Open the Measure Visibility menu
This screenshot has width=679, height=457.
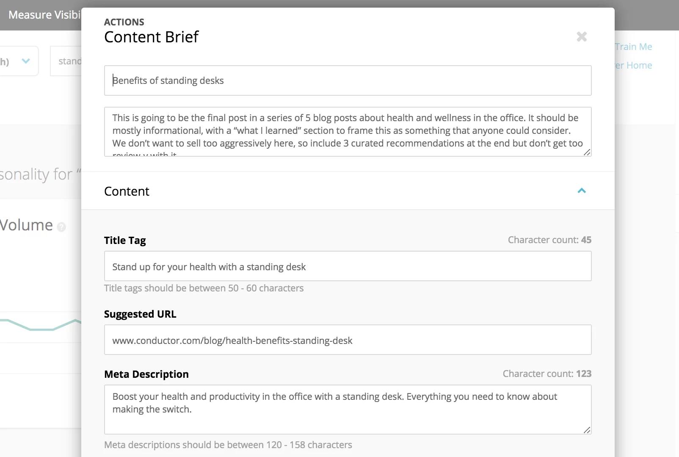pos(44,15)
